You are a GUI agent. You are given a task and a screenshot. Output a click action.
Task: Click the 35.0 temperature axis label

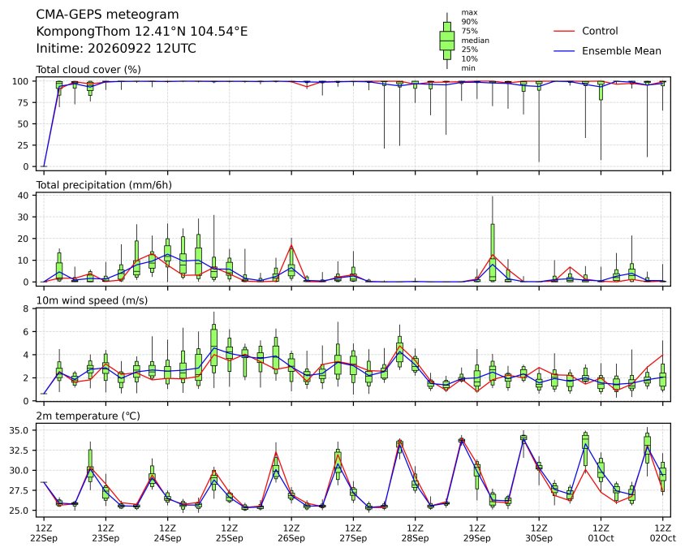[x=19, y=430]
